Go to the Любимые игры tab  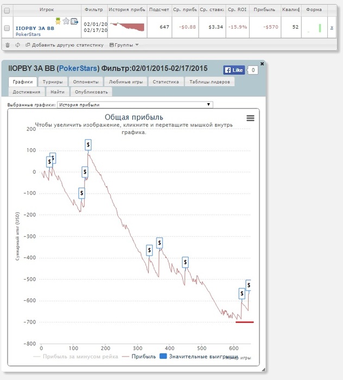(x=125, y=82)
